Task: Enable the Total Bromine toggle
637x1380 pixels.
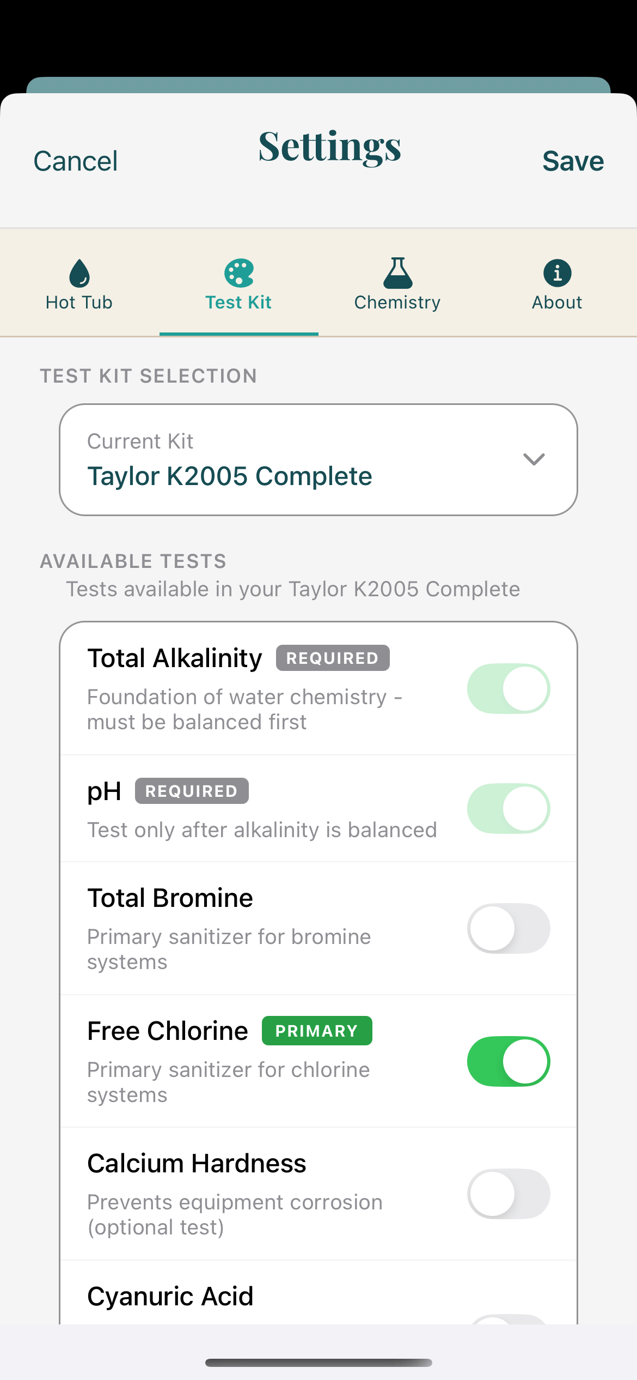Action: click(508, 928)
